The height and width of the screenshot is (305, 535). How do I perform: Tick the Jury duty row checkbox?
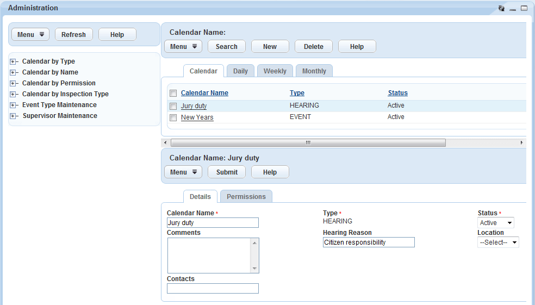173,106
